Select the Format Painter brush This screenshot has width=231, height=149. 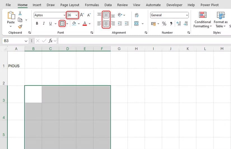pos(20,27)
